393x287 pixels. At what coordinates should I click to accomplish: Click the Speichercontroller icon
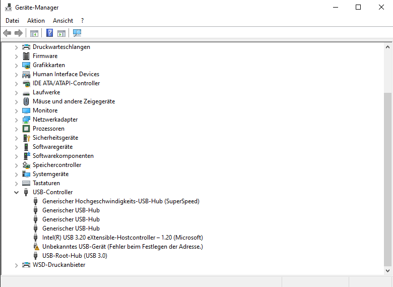[26, 165]
